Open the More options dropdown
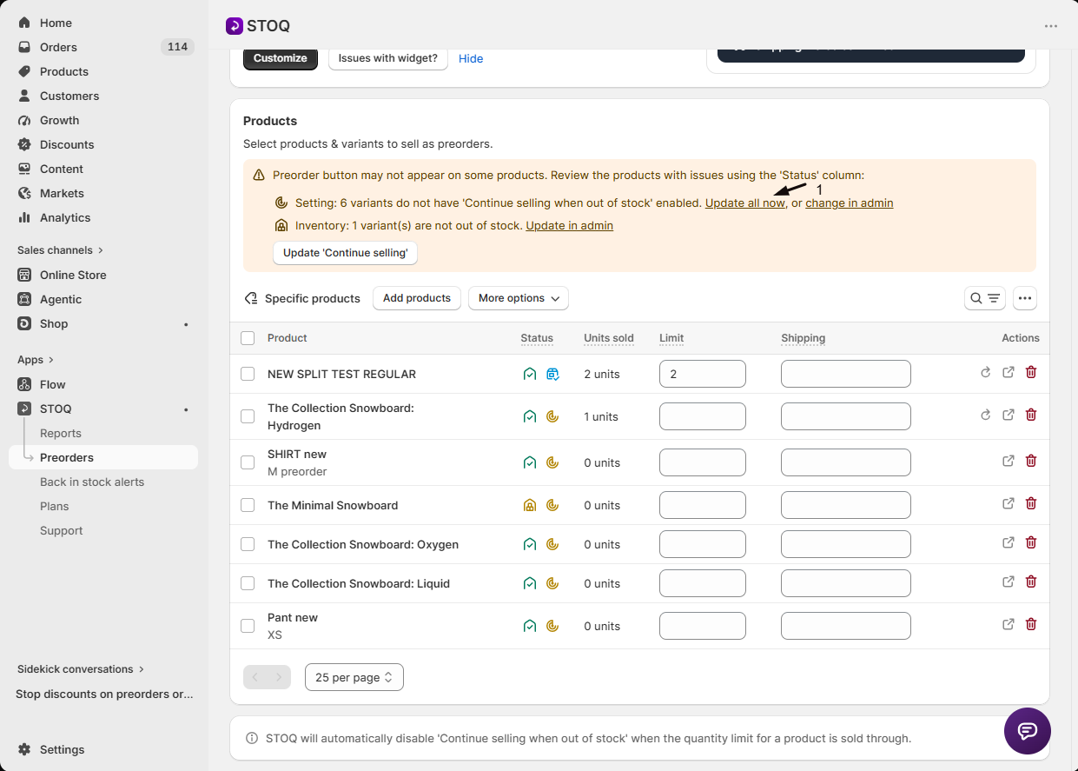The height and width of the screenshot is (771, 1078). pos(519,298)
